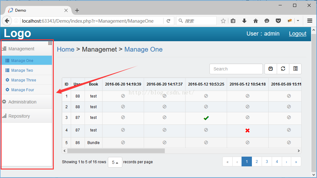This screenshot has height=178, width=317.
Task: Select Manage One in sidebar
Action: click(x=27, y=60)
